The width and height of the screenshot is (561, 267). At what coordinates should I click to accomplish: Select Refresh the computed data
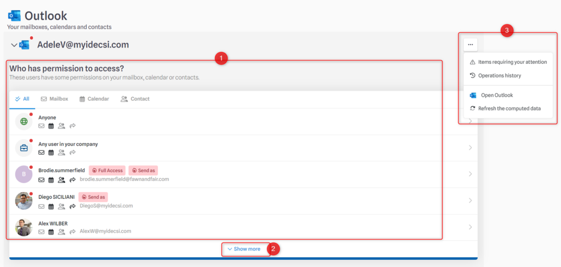510,108
